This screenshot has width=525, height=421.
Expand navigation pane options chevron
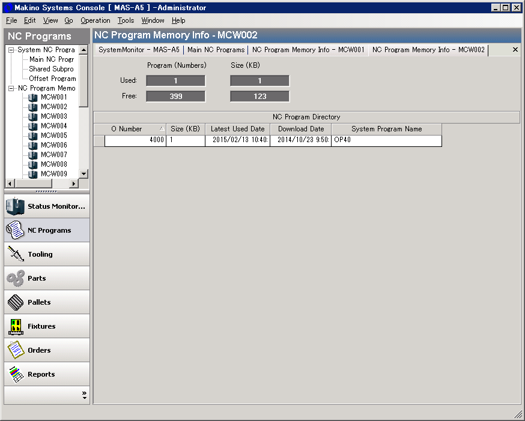pos(84,395)
